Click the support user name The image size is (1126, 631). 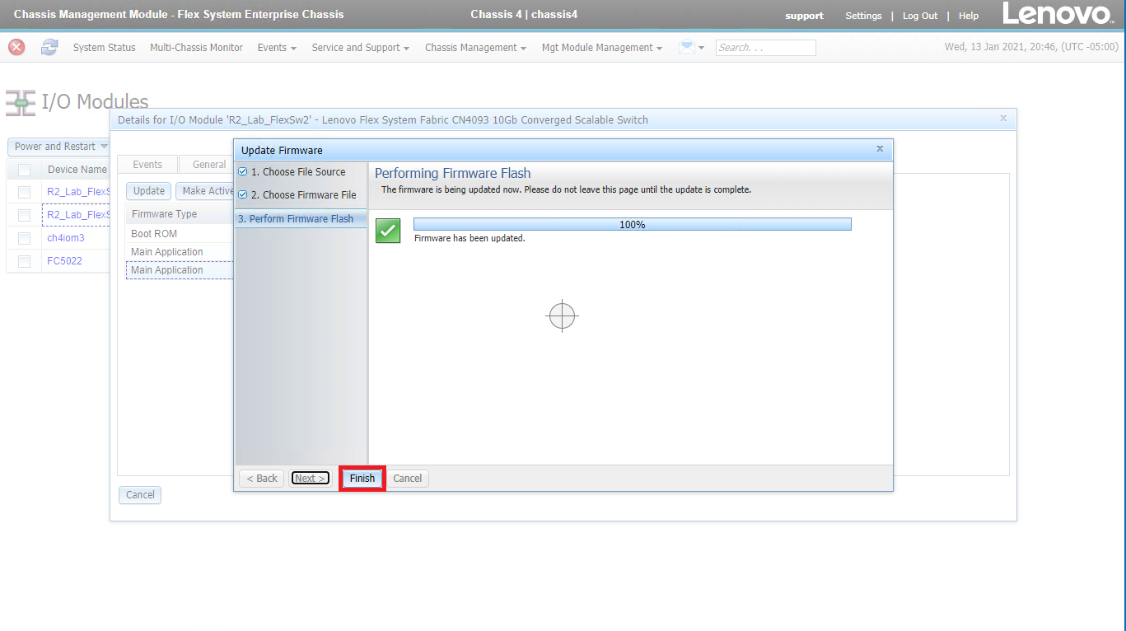804,16
